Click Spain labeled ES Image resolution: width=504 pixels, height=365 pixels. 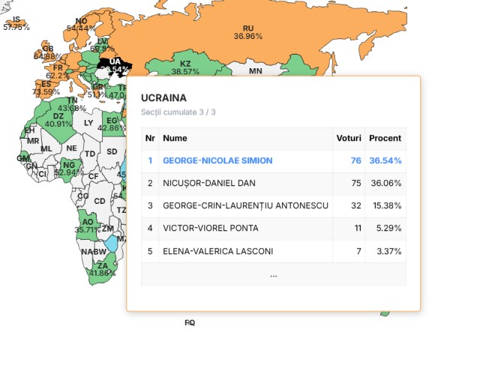tap(46, 88)
